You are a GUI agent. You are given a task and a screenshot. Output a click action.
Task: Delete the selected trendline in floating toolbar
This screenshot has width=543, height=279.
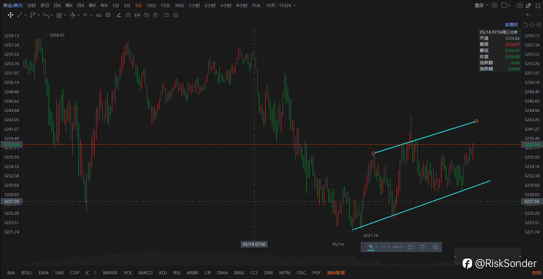tap(423, 247)
